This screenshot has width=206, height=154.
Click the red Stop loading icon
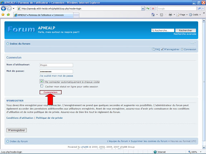coord(153,9)
